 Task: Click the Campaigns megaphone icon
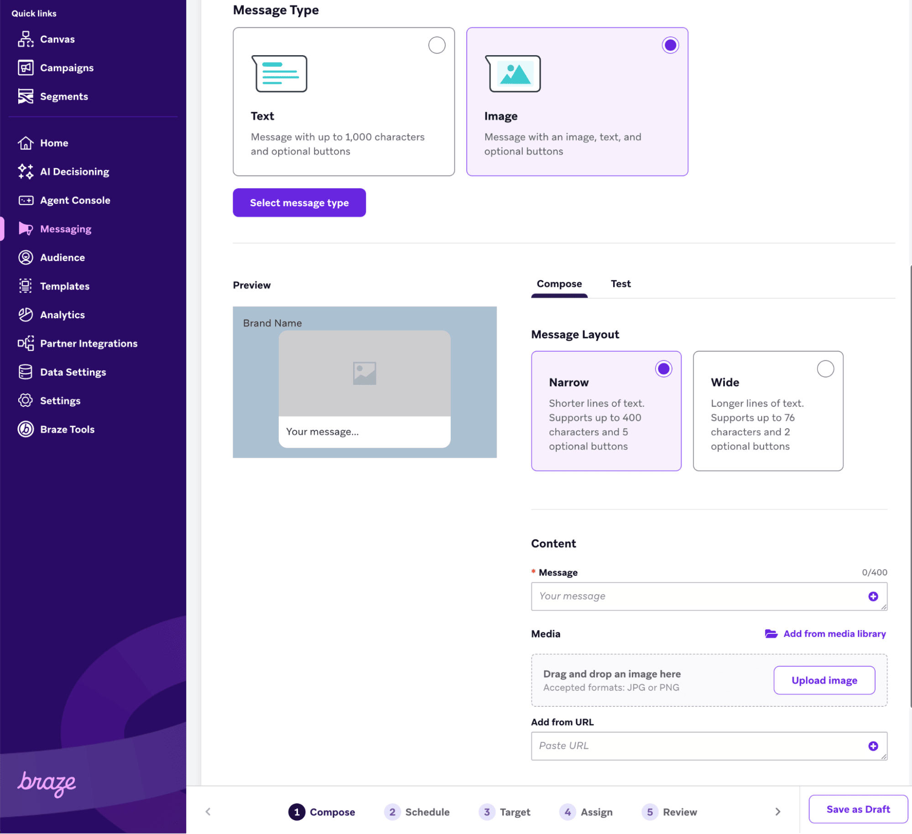(26, 67)
